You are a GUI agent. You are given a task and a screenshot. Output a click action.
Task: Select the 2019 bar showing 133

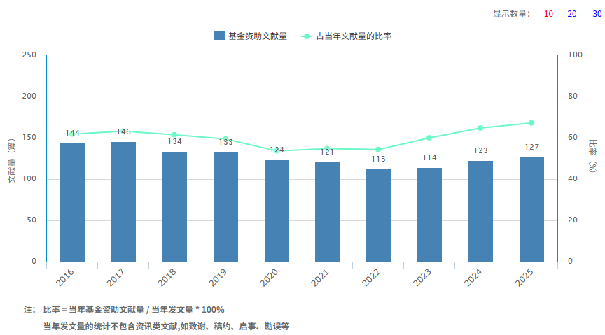click(x=225, y=207)
